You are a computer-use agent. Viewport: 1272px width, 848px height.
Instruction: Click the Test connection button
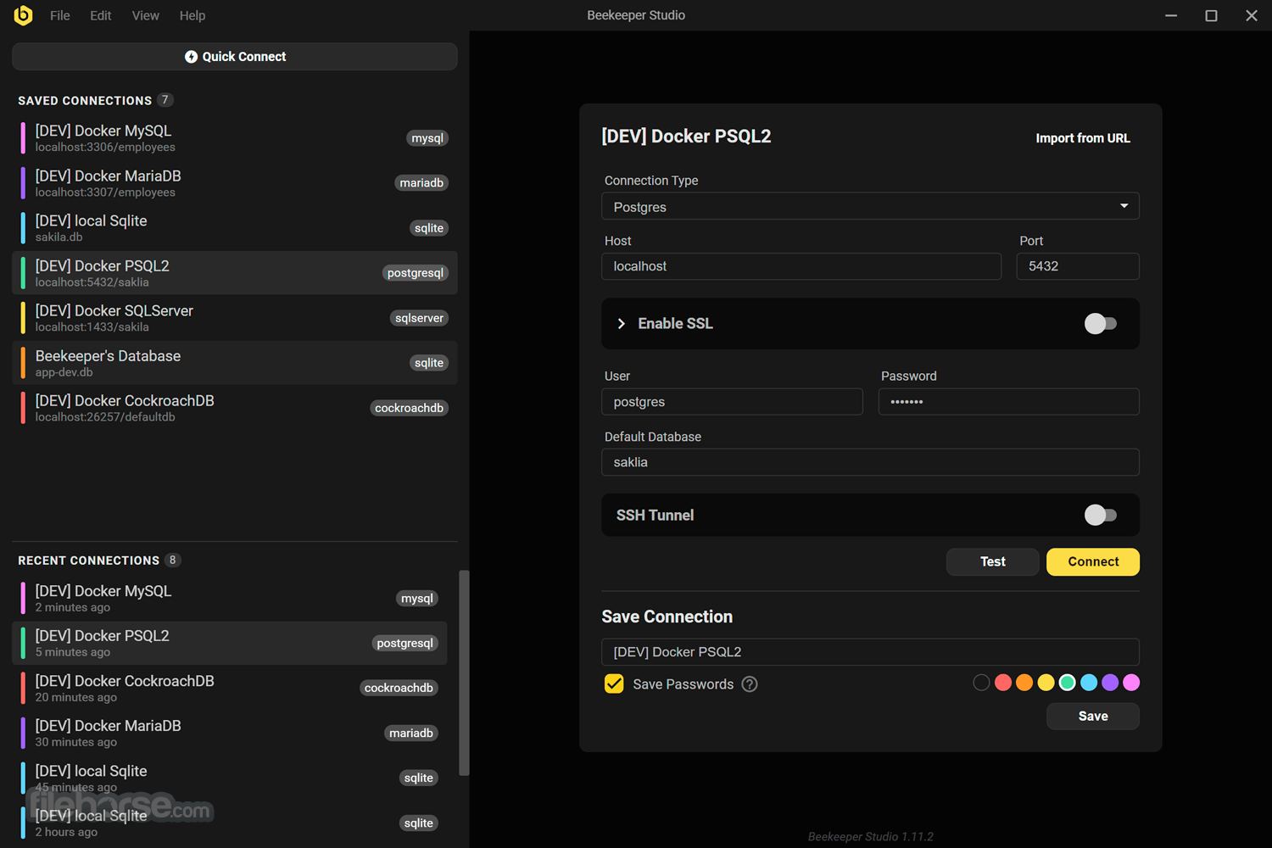[992, 562]
